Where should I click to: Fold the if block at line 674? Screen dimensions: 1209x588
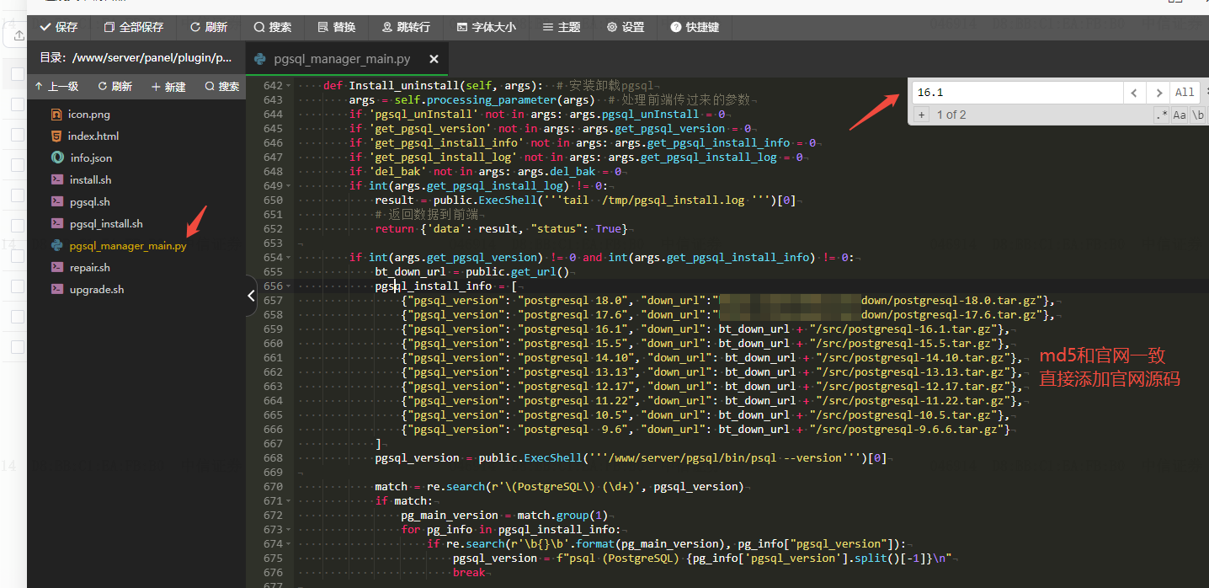(x=289, y=544)
